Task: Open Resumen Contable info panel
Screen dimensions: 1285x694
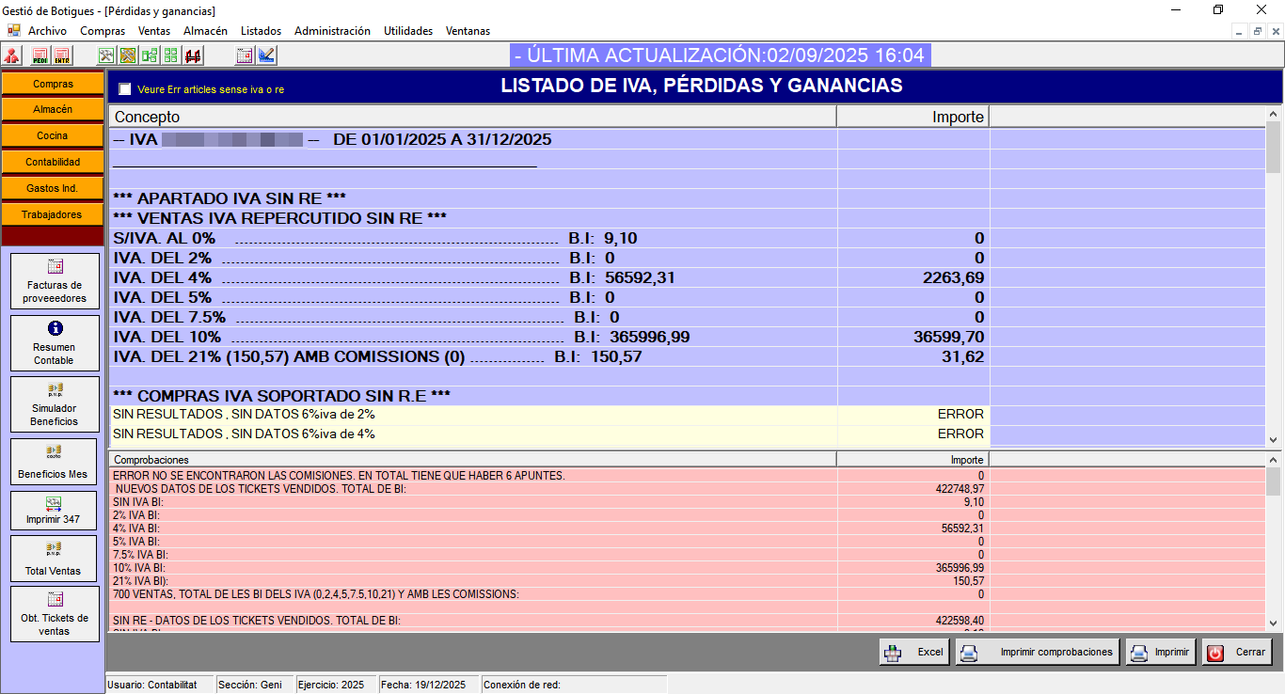Action: click(x=55, y=343)
